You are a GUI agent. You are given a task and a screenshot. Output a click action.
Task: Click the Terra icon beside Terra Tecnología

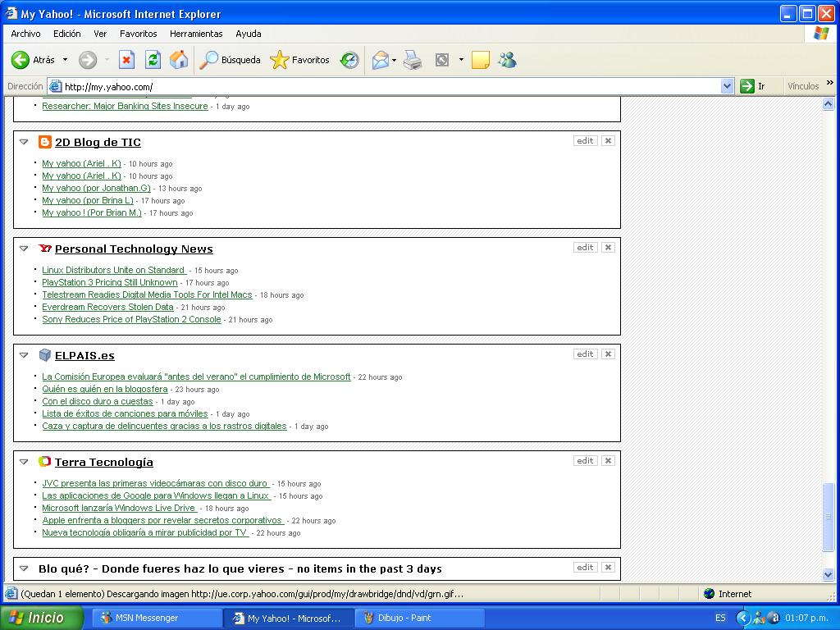tap(45, 461)
